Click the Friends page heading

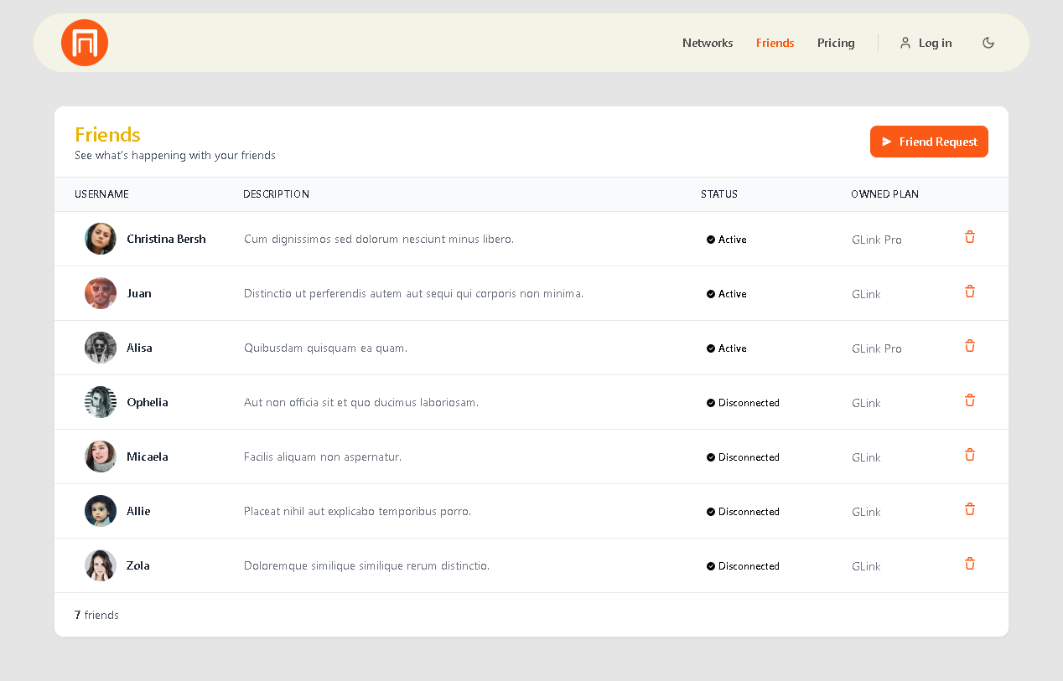tap(107, 134)
